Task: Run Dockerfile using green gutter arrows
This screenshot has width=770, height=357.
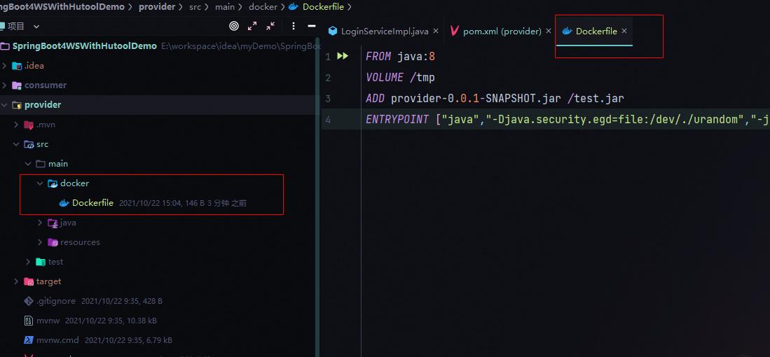Action: (x=343, y=56)
